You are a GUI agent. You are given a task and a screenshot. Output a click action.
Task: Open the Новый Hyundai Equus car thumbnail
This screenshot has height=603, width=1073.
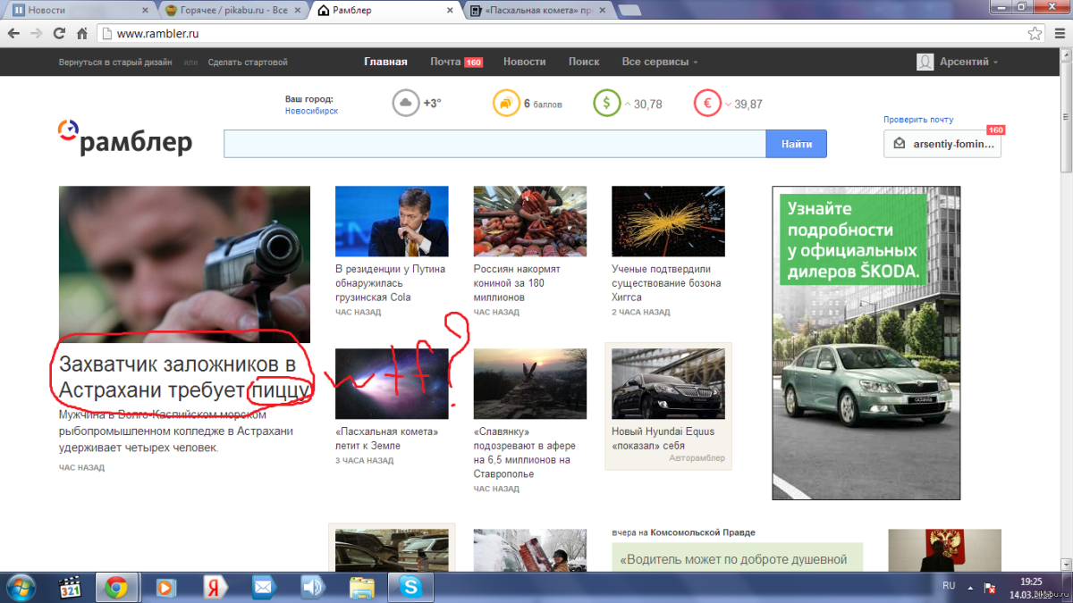(x=668, y=384)
